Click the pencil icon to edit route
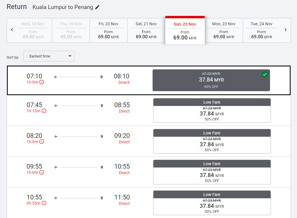This screenshot has height=218, width=297. point(97,7)
